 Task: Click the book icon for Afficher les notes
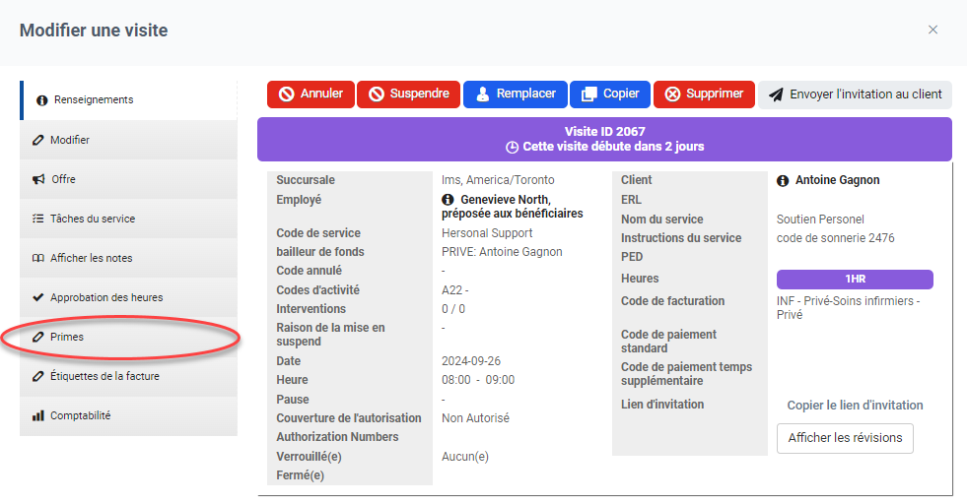(38, 259)
